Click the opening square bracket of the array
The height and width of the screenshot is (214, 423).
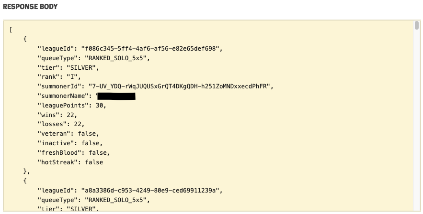click(11, 30)
